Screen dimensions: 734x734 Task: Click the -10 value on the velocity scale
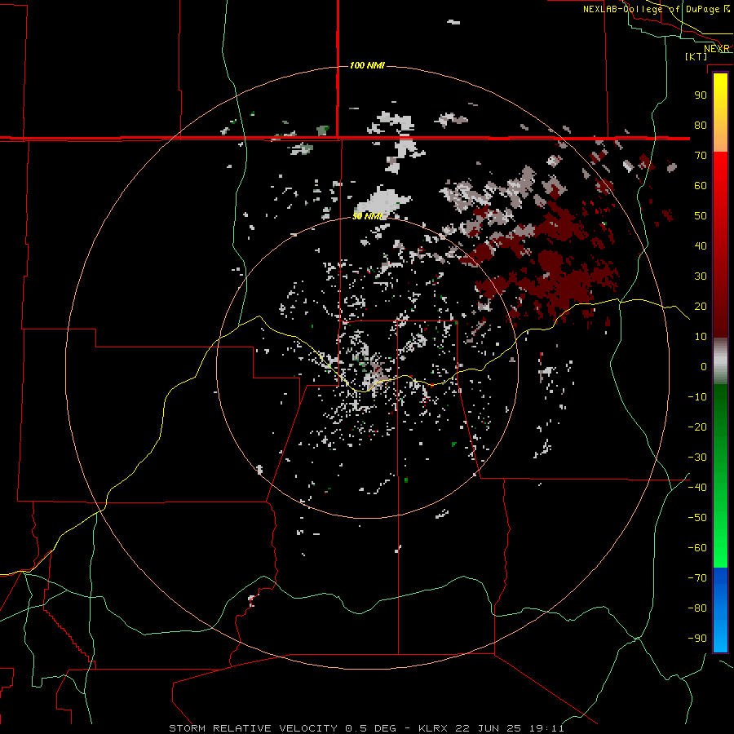(697, 397)
